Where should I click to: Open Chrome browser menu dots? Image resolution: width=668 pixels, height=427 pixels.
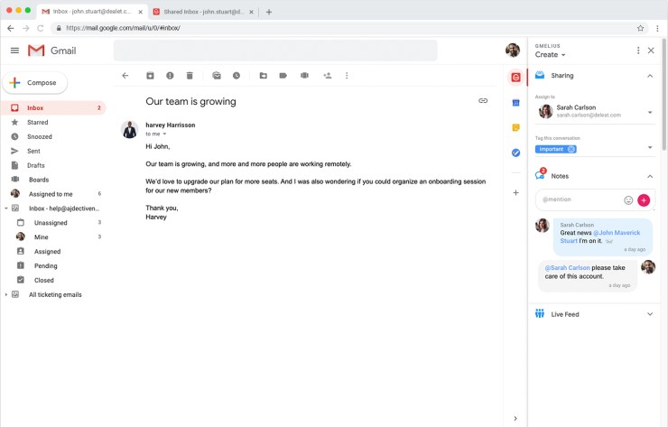(x=657, y=28)
